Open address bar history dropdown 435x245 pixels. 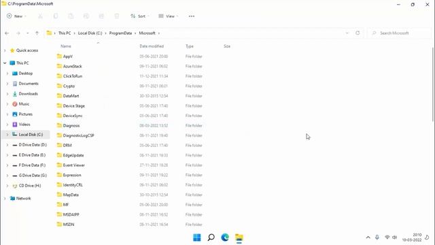pyautogui.click(x=347, y=33)
